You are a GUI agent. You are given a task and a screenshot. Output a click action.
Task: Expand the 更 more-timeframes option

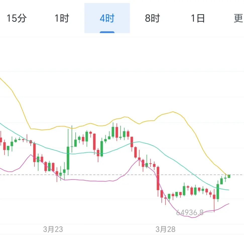point(238,18)
